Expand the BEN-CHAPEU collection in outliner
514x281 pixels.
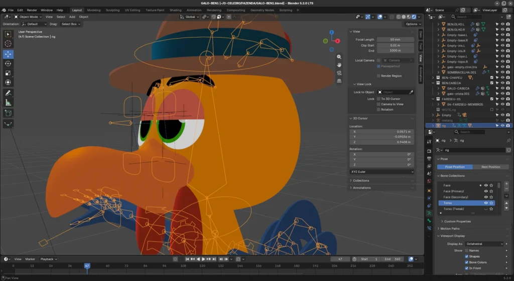pyautogui.click(x=433, y=78)
